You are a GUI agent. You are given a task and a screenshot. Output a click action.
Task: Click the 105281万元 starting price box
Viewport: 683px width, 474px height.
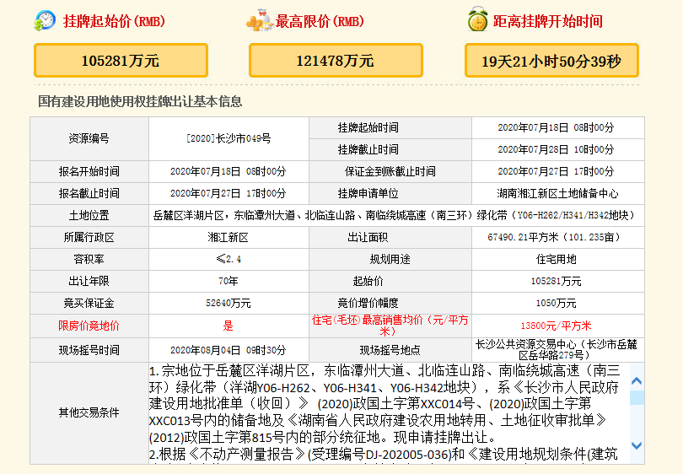121,61
